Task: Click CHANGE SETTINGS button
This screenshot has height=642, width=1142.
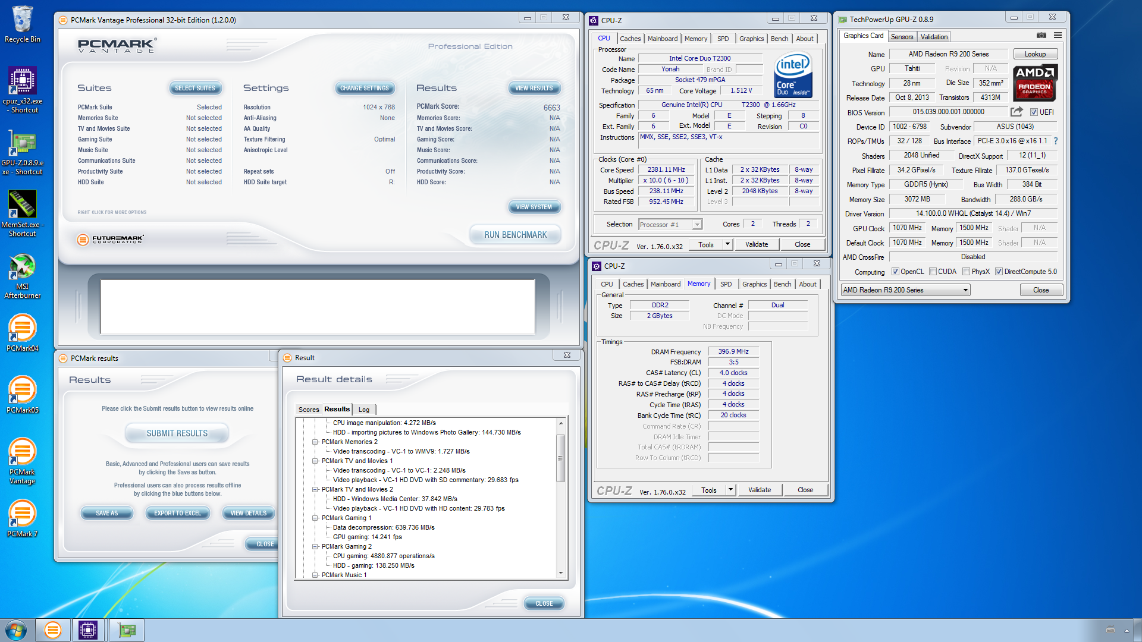Action: click(365, 88)
